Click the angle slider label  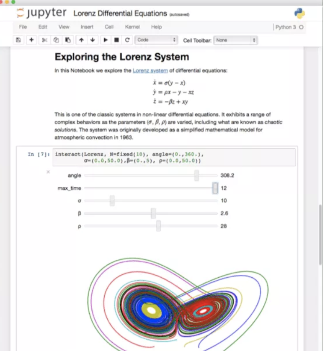click(x=74, y=175)
